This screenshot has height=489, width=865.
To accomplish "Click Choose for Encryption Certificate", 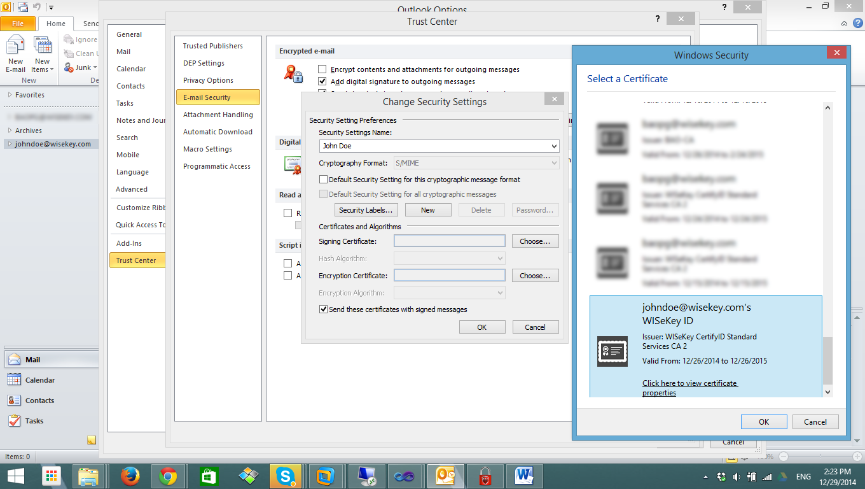I will coord(535,276).
